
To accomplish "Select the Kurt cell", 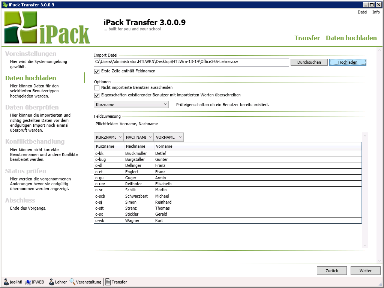I will tap(169, 220).
